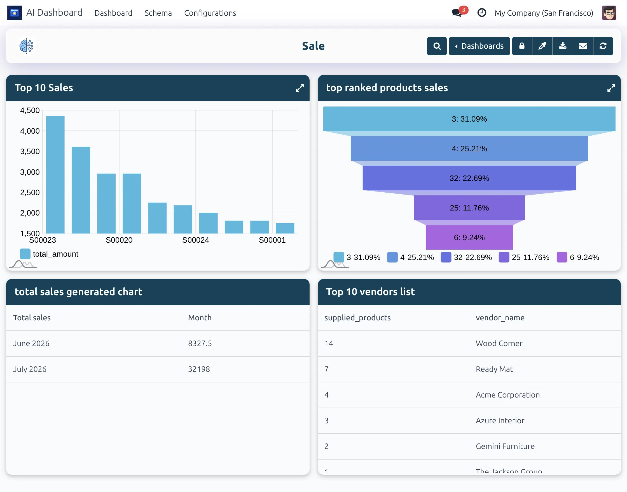
Task: Toggle legend entry 25 11.76%
Action: coord(524,257)
